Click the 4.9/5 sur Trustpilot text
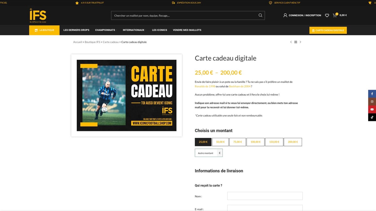Viewport: 376px width, 211px height. [92, 3]
